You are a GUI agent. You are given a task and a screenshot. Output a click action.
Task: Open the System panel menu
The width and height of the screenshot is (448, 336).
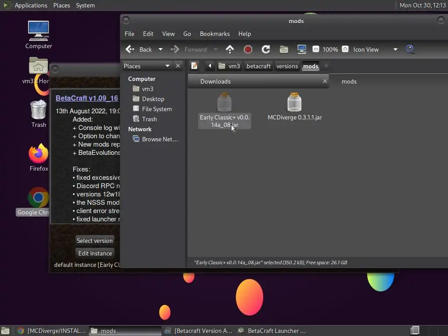[x=85, y=5]
